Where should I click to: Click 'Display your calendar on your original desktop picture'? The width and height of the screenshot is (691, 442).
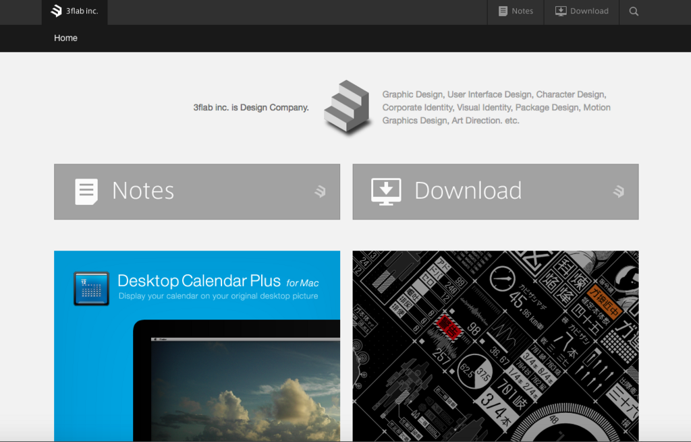point(218,296)
